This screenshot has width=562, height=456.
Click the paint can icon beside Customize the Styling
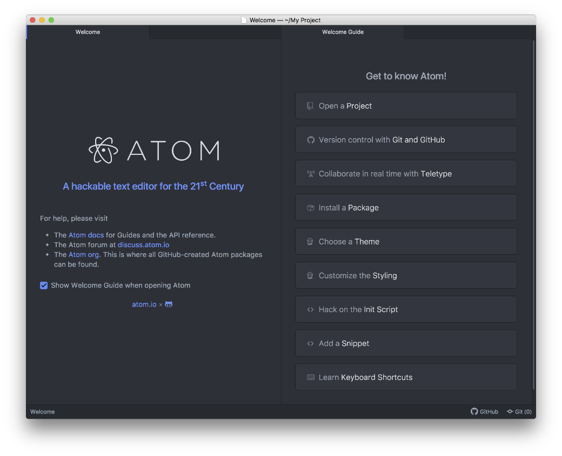pos(310,276)
